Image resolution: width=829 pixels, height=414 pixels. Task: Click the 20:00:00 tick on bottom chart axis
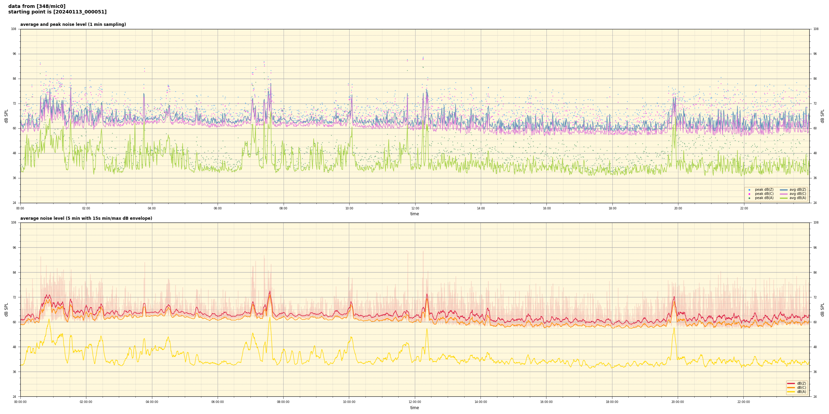(678, 402)
